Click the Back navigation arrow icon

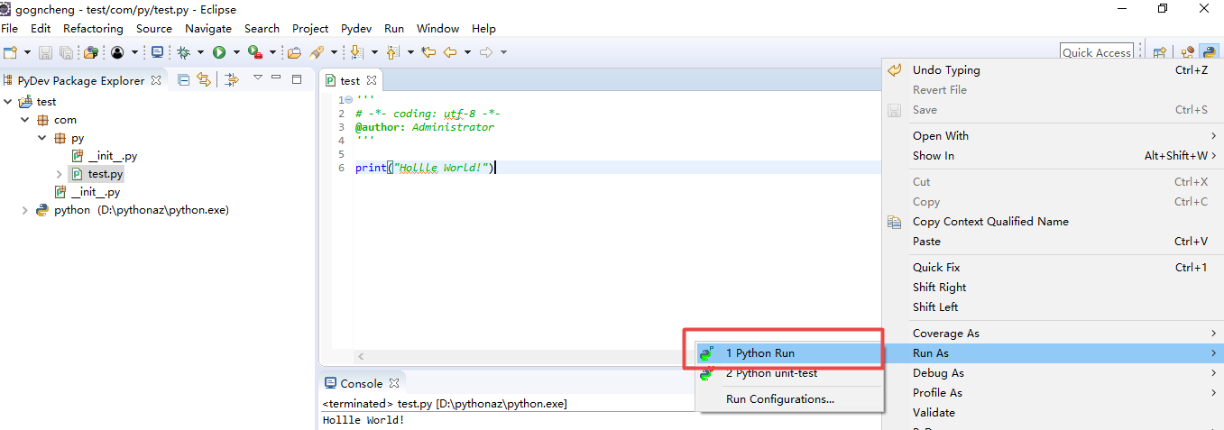[x=449, y=52]
